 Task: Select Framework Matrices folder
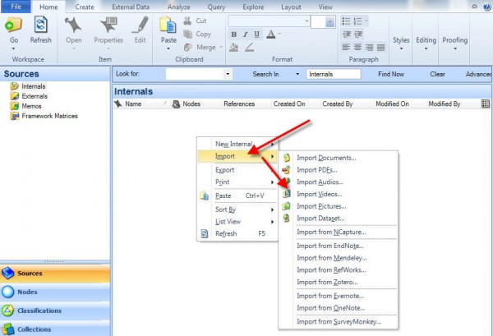(49, 116)
